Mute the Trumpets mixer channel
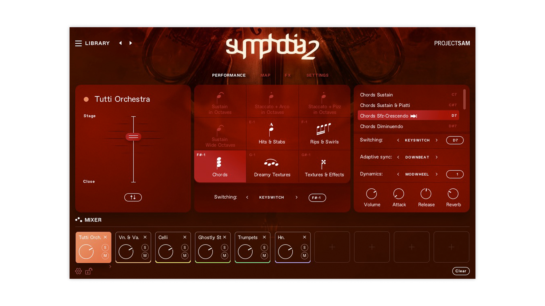Image resolution: width=545 pixels, height=306 pixels. pos(264,256)
